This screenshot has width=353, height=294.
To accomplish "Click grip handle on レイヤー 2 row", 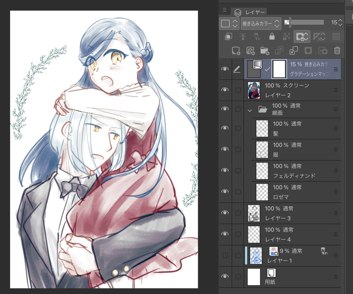I will [336, 90].
